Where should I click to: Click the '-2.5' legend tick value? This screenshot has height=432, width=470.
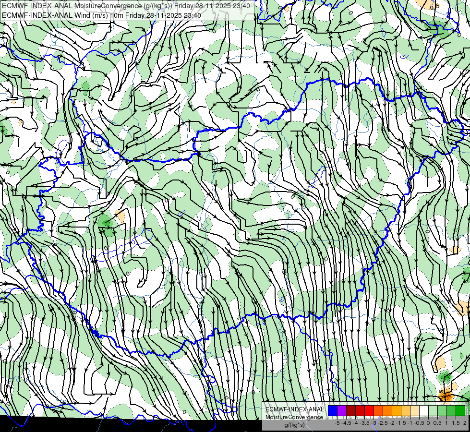(383, 423)
